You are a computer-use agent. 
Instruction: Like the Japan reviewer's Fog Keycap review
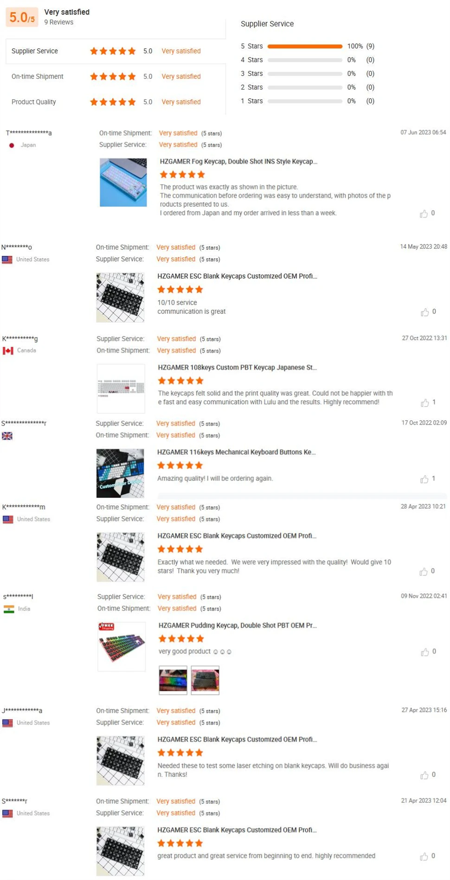pyautogui.click(x=424, y=214)
